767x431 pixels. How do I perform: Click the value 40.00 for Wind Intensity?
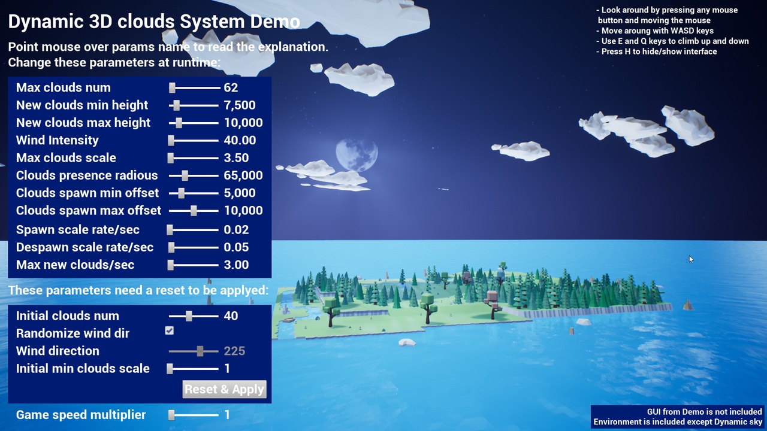(240, 141)
